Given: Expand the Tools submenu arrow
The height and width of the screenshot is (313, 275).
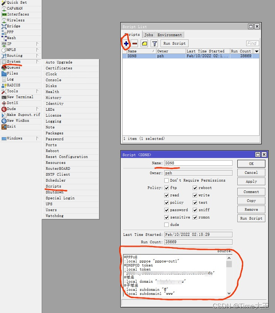Looking at the screenshot, I should pos(37,91).
